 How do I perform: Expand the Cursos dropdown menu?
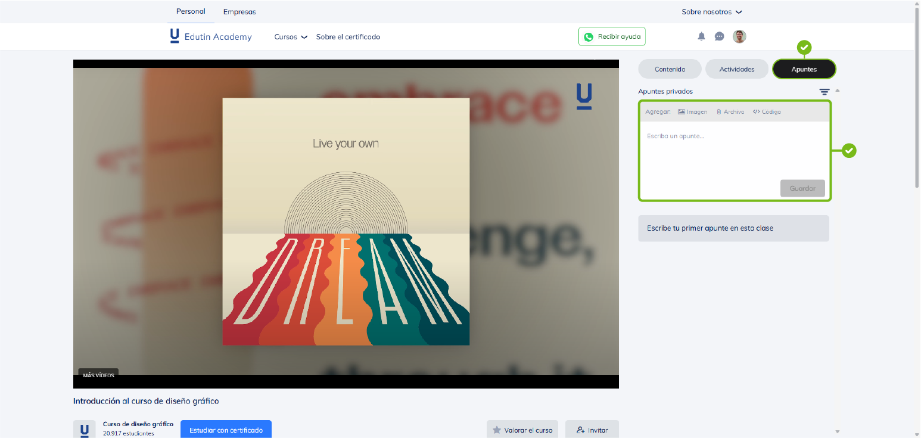291,37
